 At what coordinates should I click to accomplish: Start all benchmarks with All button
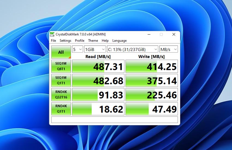click(61, 52)
